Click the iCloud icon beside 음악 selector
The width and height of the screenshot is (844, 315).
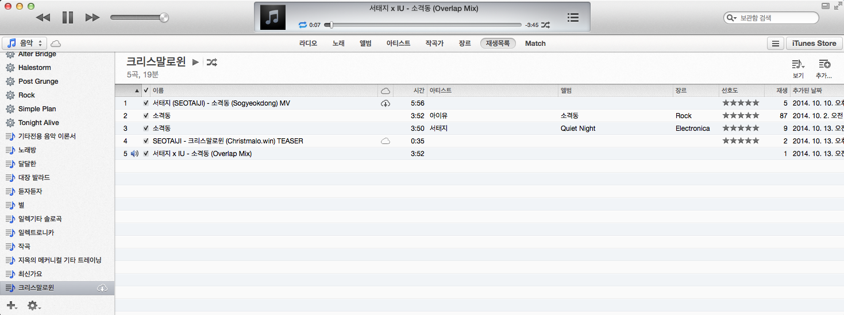click(x=56, y=44)
